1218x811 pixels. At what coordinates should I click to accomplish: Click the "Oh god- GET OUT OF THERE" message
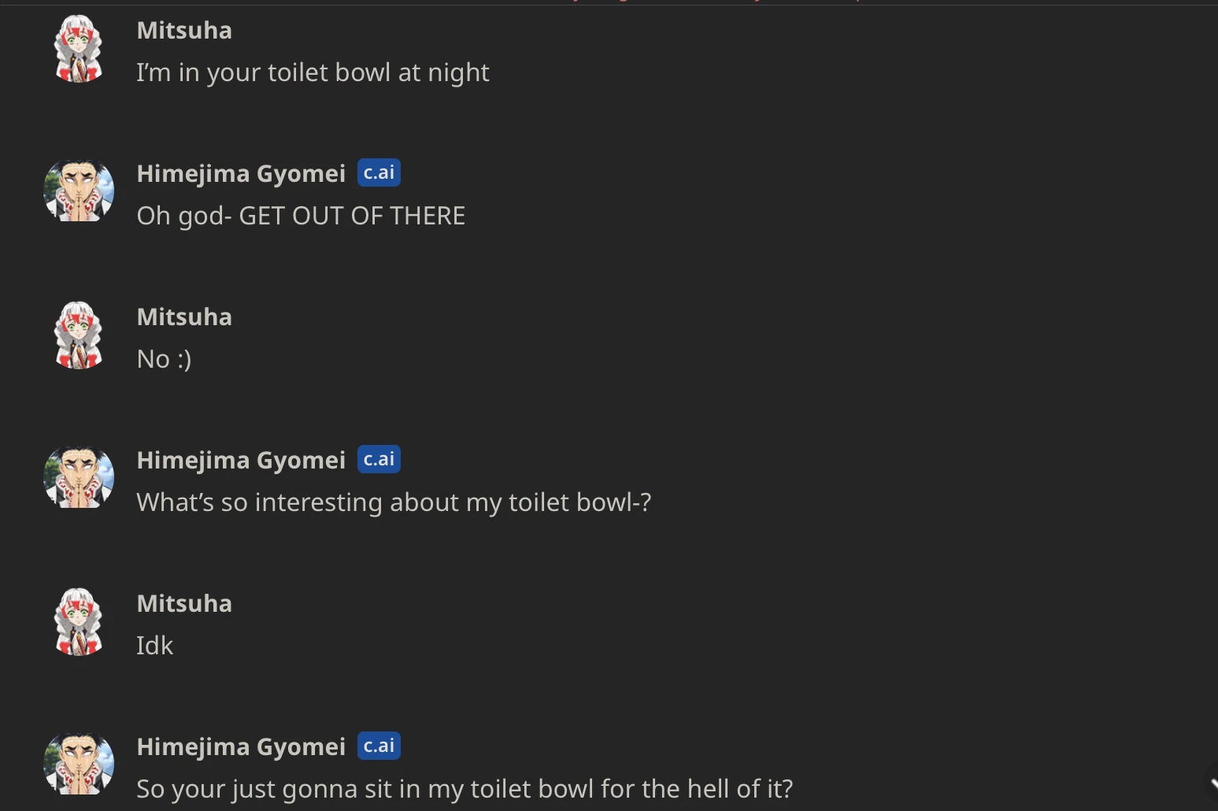(x=301, y=216)
